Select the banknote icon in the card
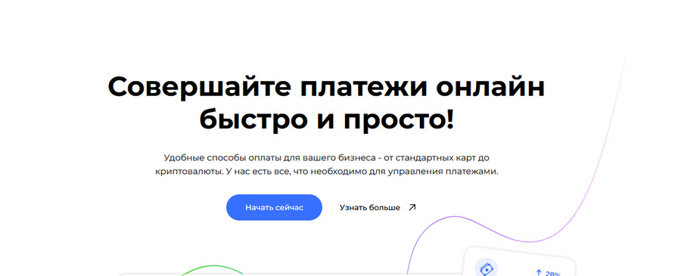681x276 pixels. coord(486,269)
